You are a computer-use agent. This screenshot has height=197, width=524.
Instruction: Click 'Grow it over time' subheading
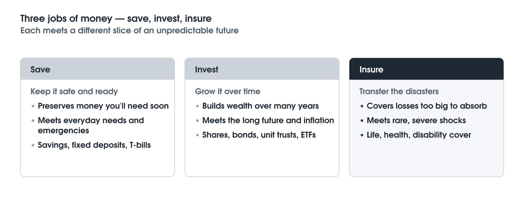tap(228, 91)
